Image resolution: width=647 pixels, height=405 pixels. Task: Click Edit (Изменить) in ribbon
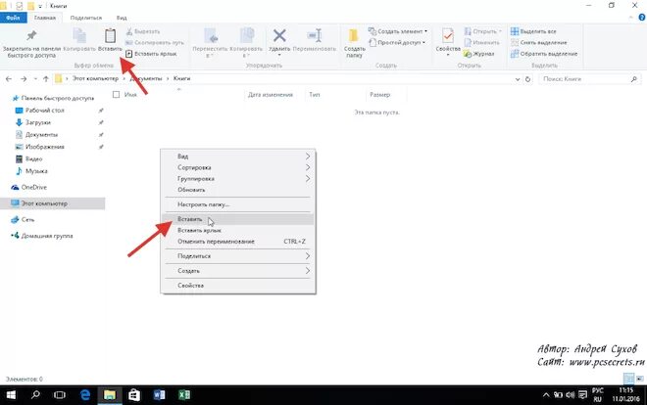click(x=481, y=42)
